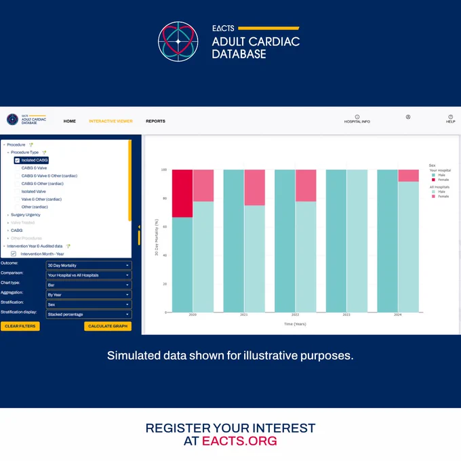The image size is (461, 461).
Task: Click the '30 Day Mortality (%)' axis title
Action: (x=157, y=237)
